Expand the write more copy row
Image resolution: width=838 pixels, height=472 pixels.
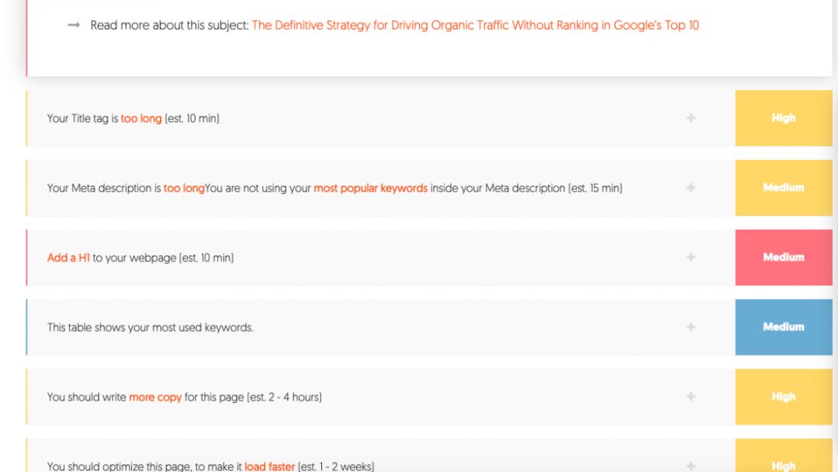[691, 397]
